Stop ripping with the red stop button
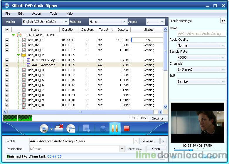The image size is (229, 164). pyautogui.click(x=127, y=129)
